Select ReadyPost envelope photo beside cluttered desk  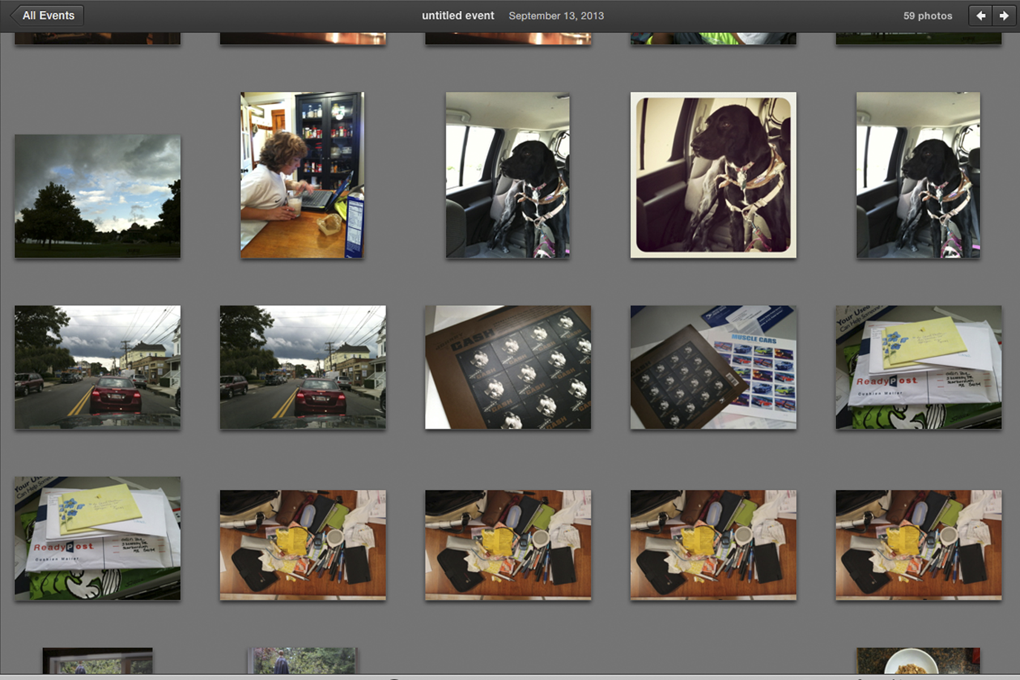(x=97, y=538)
